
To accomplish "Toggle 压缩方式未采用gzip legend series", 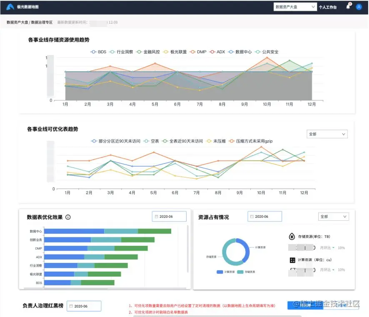I will tap(251, 141).
